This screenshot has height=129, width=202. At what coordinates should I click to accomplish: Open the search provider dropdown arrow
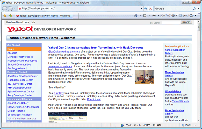pos(199,9)
